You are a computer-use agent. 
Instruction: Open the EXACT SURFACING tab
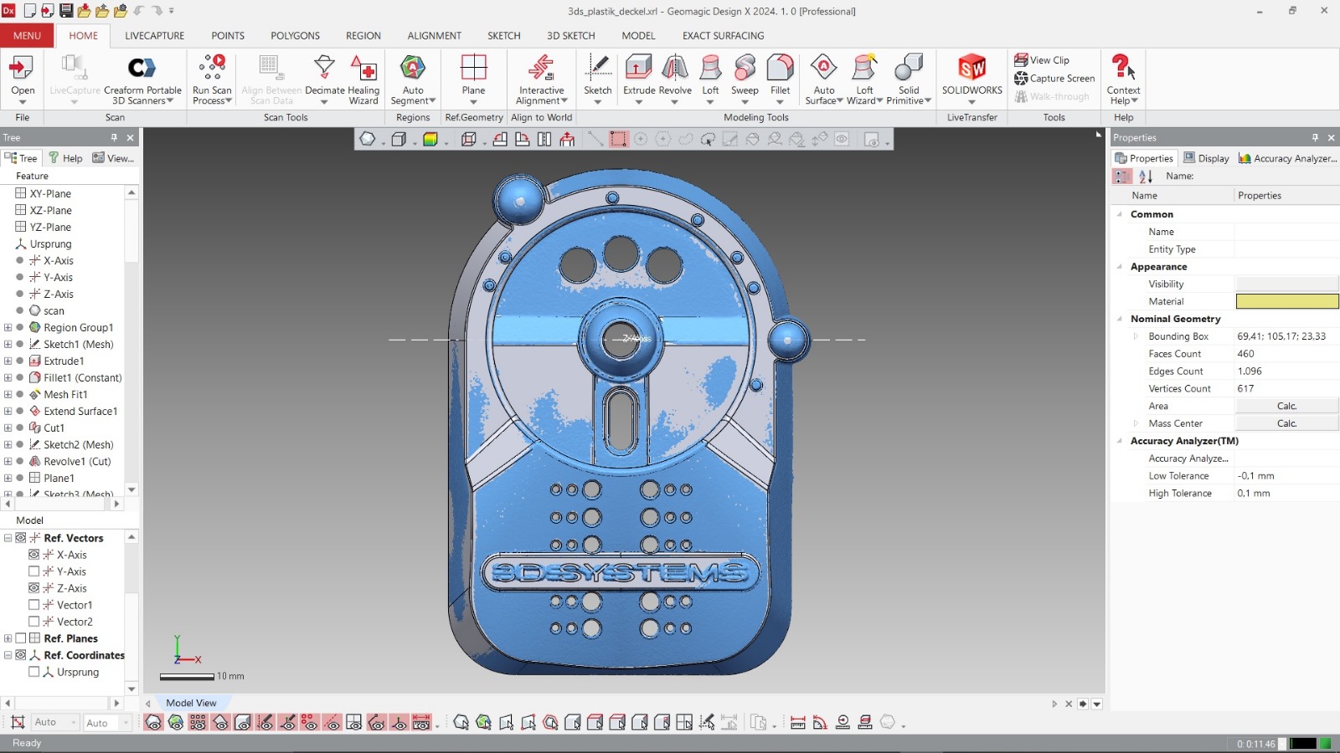point(723,36)
